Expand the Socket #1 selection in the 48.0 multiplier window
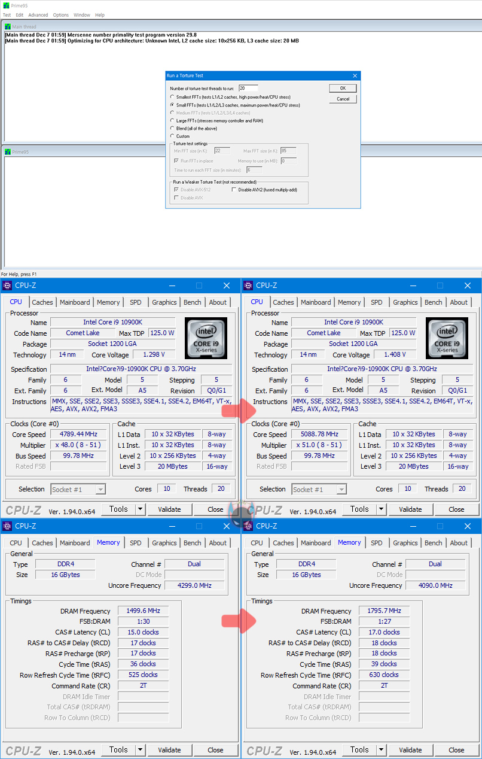Screen dimensions: 482x759 pyautogui.click(x=100, y=490)
